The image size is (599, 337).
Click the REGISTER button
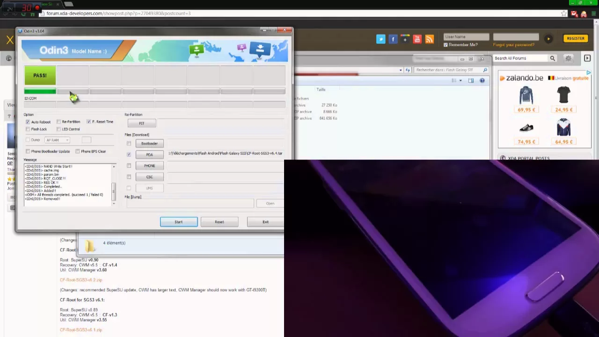[x=576, y=38]
